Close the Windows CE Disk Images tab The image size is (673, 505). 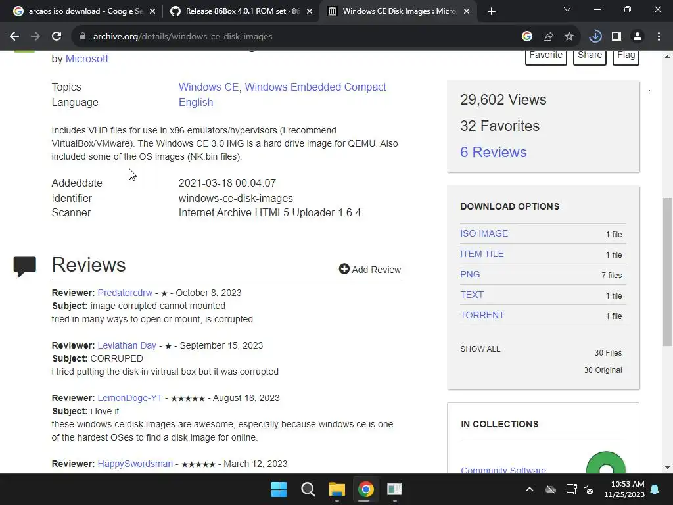coord(467,11)
